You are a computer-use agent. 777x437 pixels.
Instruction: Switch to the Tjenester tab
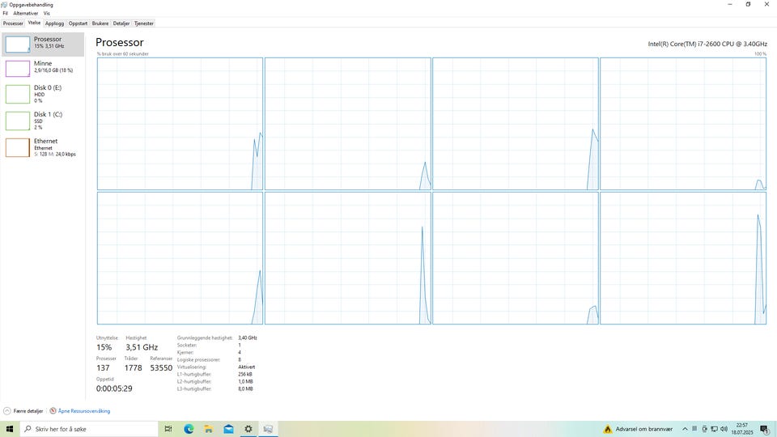pyautogui.click(x=144, y=23)
